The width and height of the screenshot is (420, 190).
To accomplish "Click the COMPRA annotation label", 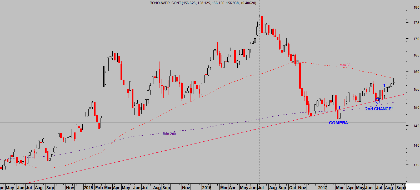I will [x=338, y=123].
